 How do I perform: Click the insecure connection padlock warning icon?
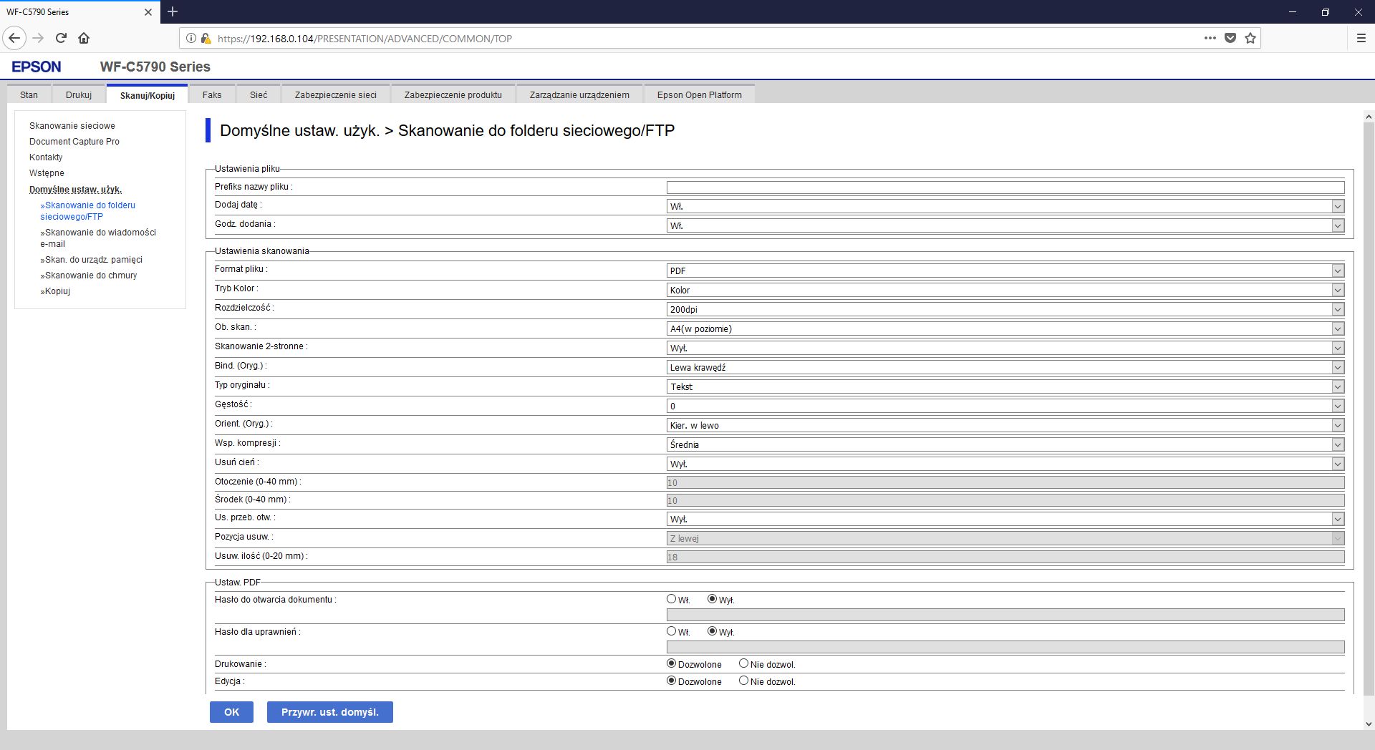(x=206, y=39)
